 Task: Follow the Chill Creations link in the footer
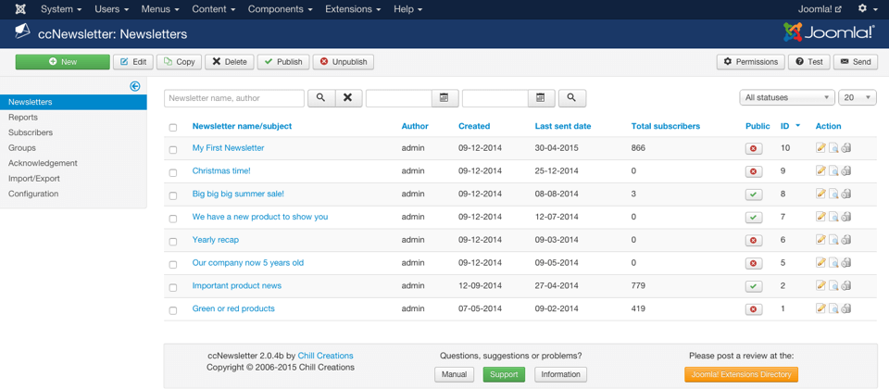[x=325, y=356]
